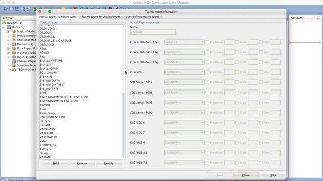
Task: Select XMLType in Logical Types list
Action: pos(46,149)
